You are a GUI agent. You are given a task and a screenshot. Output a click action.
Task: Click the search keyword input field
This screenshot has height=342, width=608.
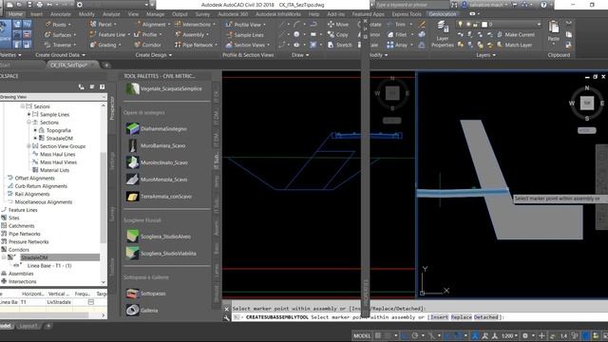tap(411, 5)
